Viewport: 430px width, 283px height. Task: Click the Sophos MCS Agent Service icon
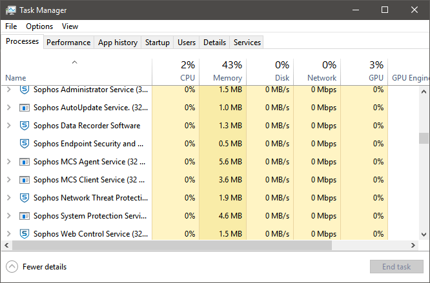25,162
